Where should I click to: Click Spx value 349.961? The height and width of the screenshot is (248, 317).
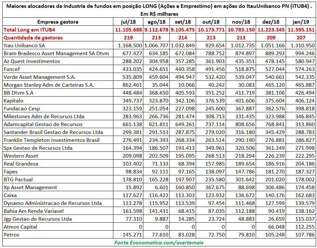pyautogui.click(x=215, y=148)
